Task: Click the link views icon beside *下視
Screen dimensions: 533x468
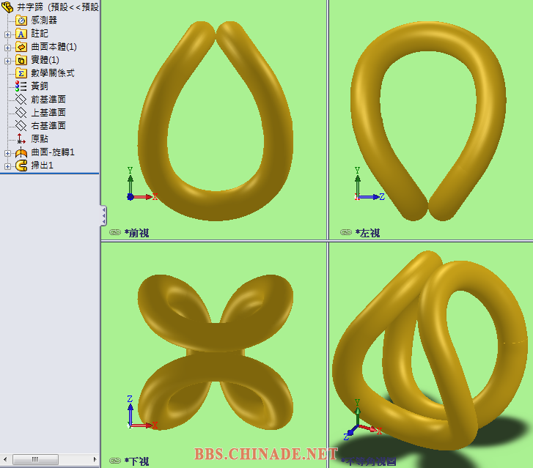Action: point(115,461)
